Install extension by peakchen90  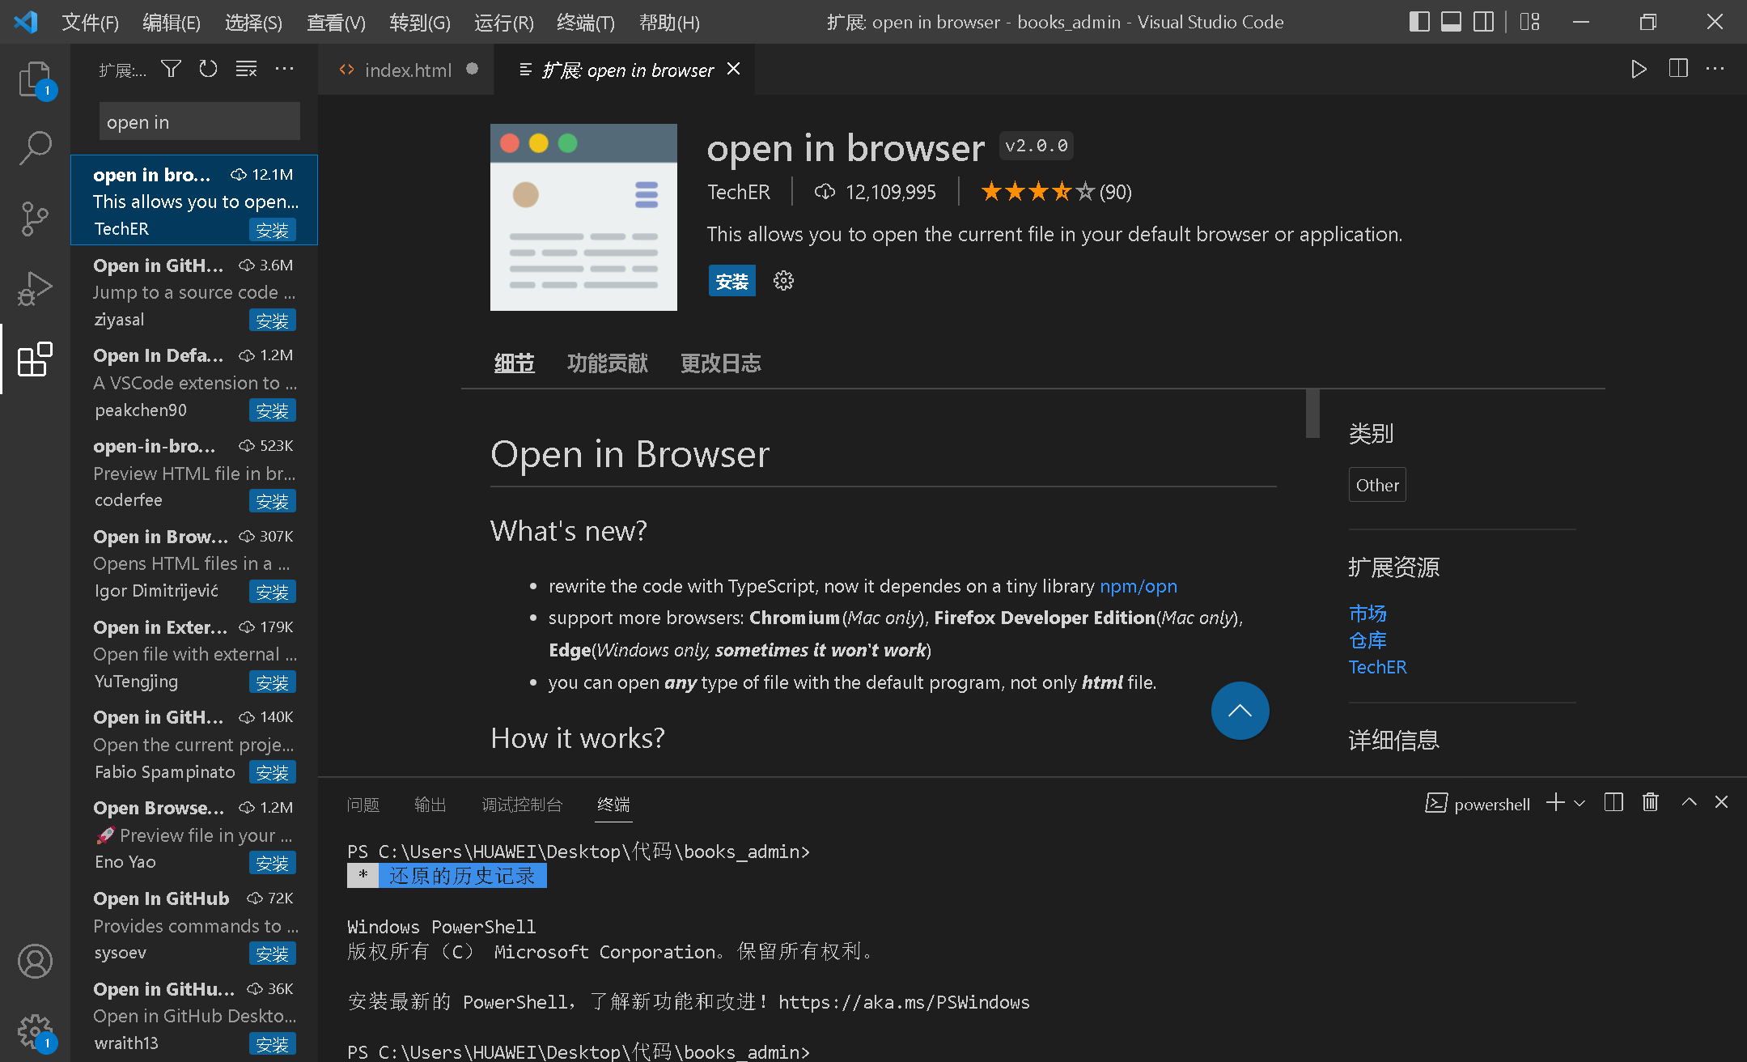(272, 411)
